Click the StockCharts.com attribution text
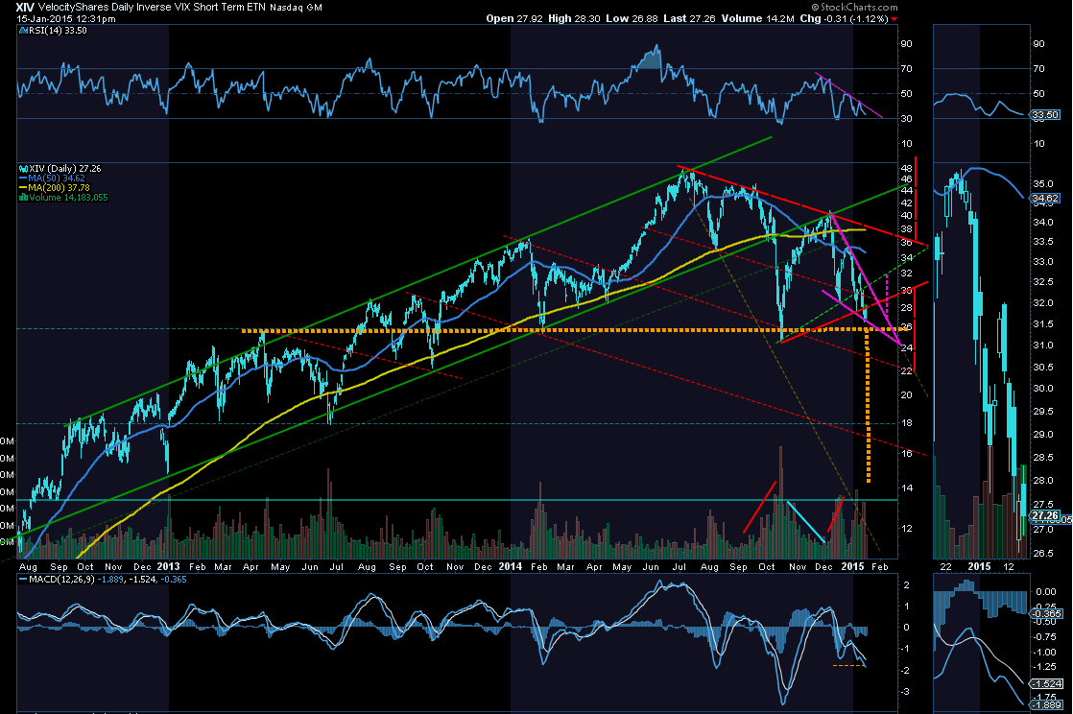Screen dimensions: 1073x714 (854, 7)
